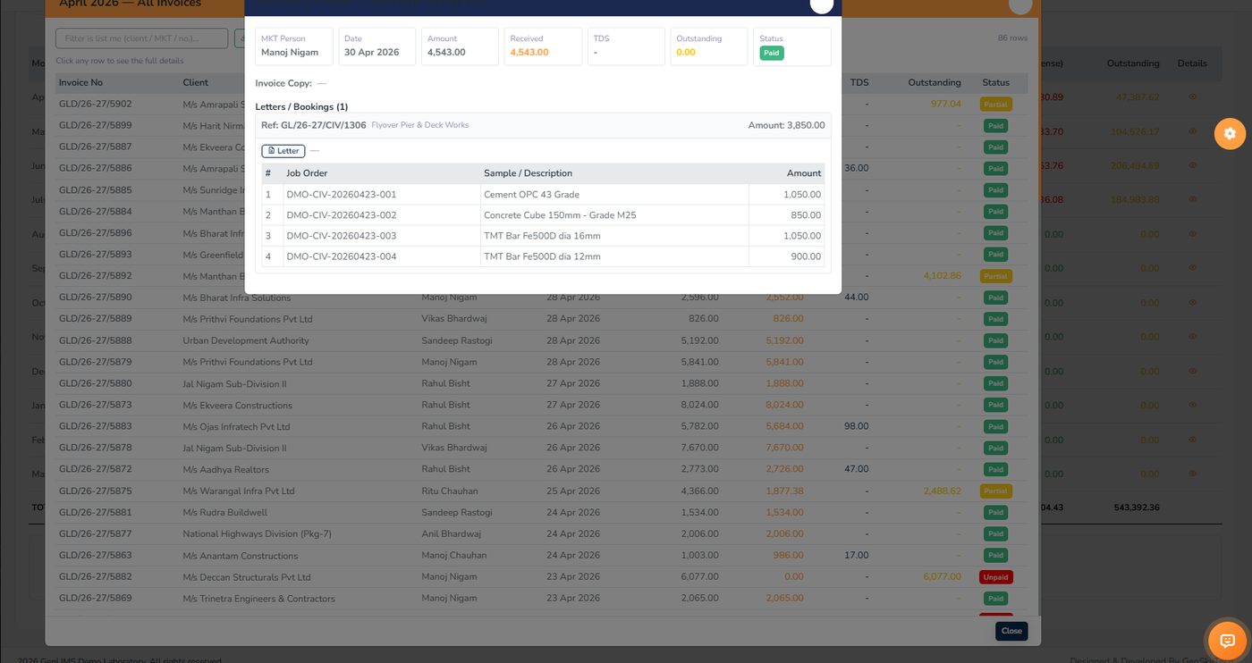This screenshot has width=1252, height=663.
Task: Open the Letter document button
Action: 283,151
